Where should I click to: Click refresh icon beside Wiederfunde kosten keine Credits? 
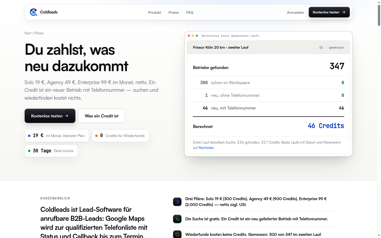click(177, 234)
